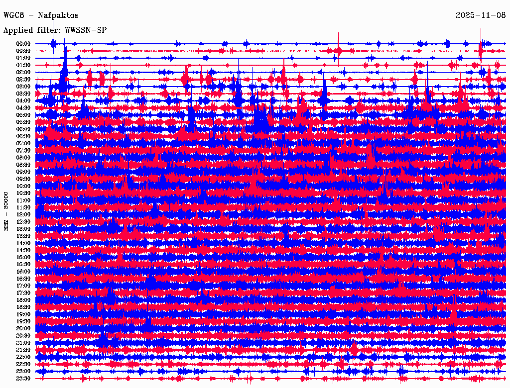Click the vertical axis label 'EHZ - 30000'

coord(6,211)
